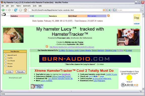145x96 pixels.
Task: Open the Forward history dropdown arrow
Action: [x=12, y=10]
